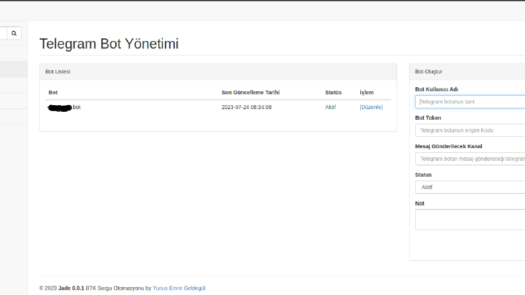Click the Jade 0.0.1 footer text

click(71, 288)
